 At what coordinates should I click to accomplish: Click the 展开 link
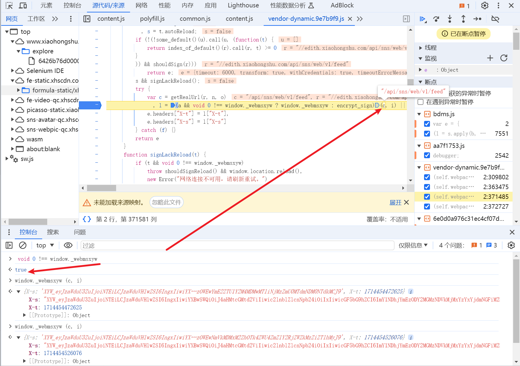point(395,202)
